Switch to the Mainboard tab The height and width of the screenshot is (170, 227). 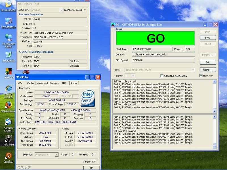click(x=42, y=83)
